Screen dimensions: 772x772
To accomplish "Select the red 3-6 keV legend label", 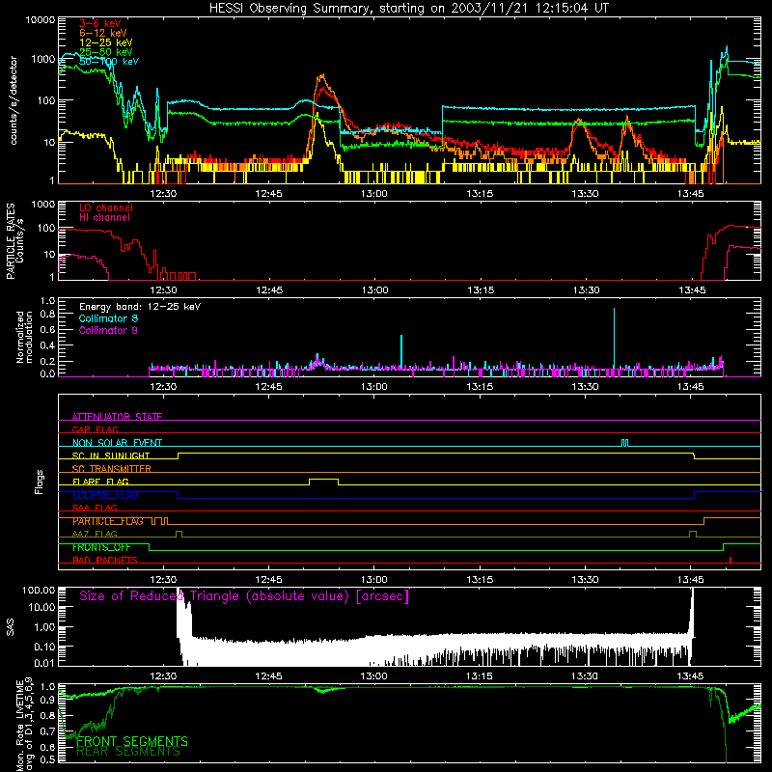I will click(99, 23).
